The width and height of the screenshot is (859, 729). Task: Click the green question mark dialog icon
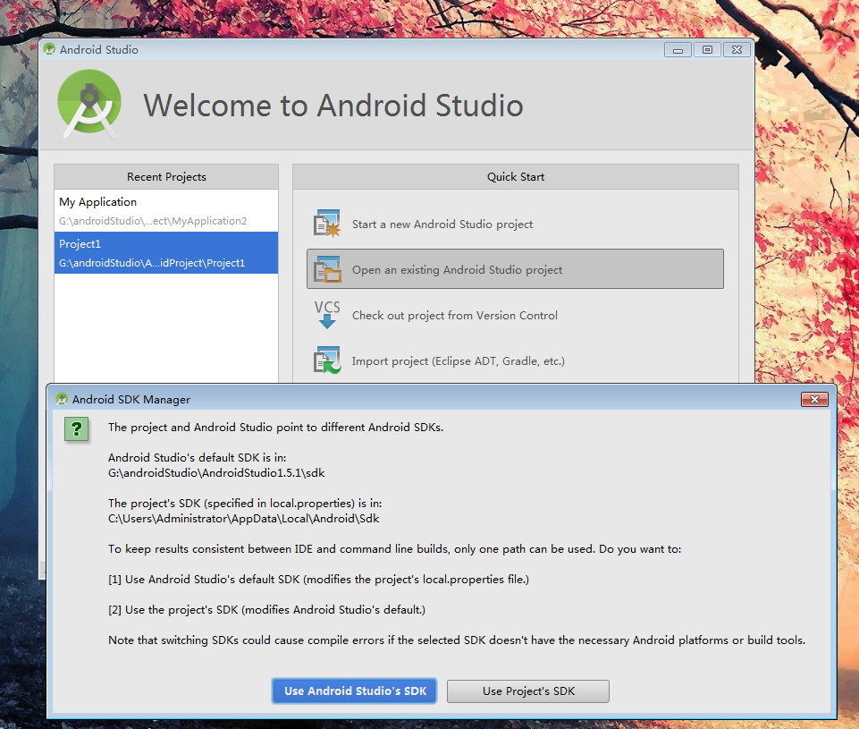point(77,428)
